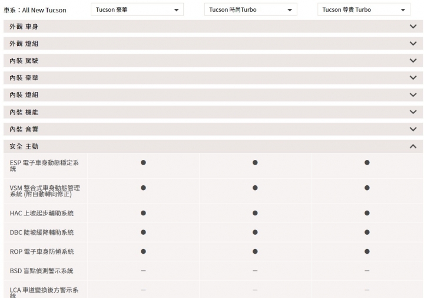Image resolution: width=424 pixels, height=298 pixels.
Task: Click LCA dash under Tucson 時尚Turbo column
Action: pyautogui.click(x=255, y=290)
